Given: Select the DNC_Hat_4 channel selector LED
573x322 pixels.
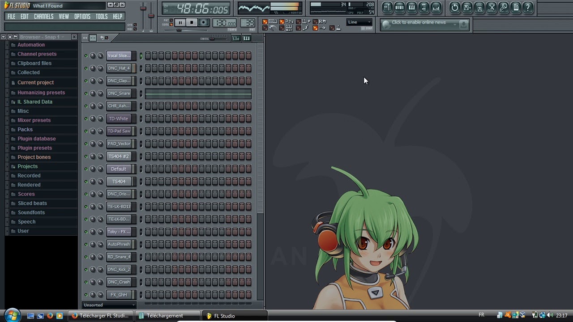Looking at the screenshot, I should (141, 68).
